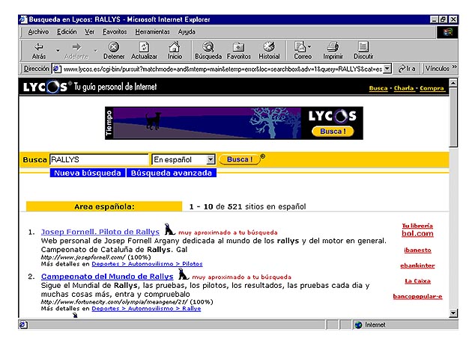Open the Favoritos menu in menu bar

click(x=115, y=31)
